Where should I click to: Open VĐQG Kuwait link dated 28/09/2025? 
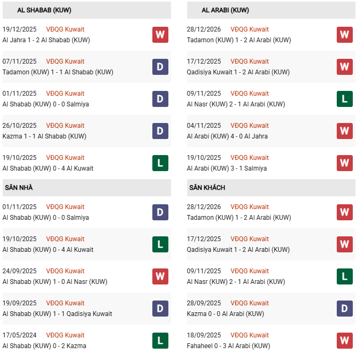(250, 303)
